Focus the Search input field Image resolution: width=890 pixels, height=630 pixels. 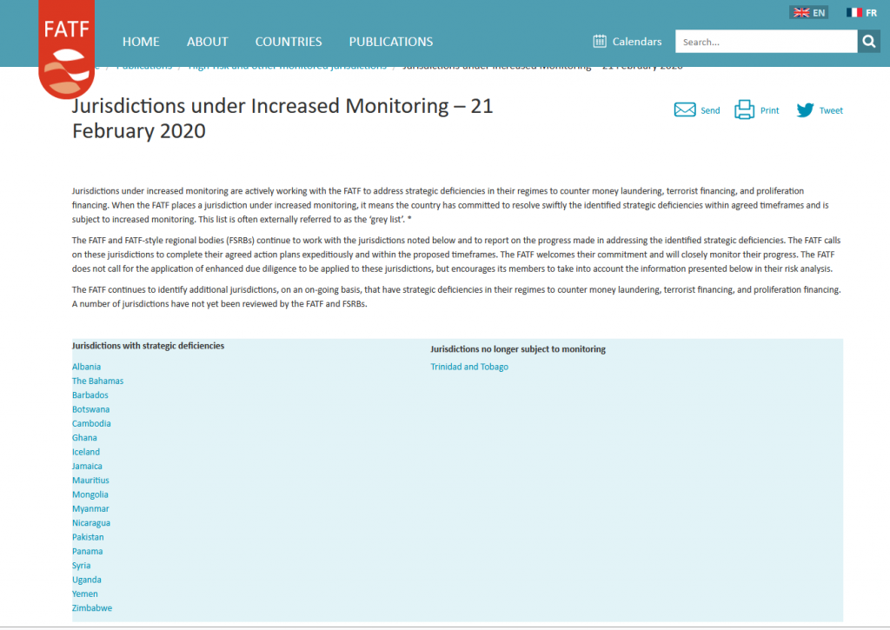tap(767, 42)
